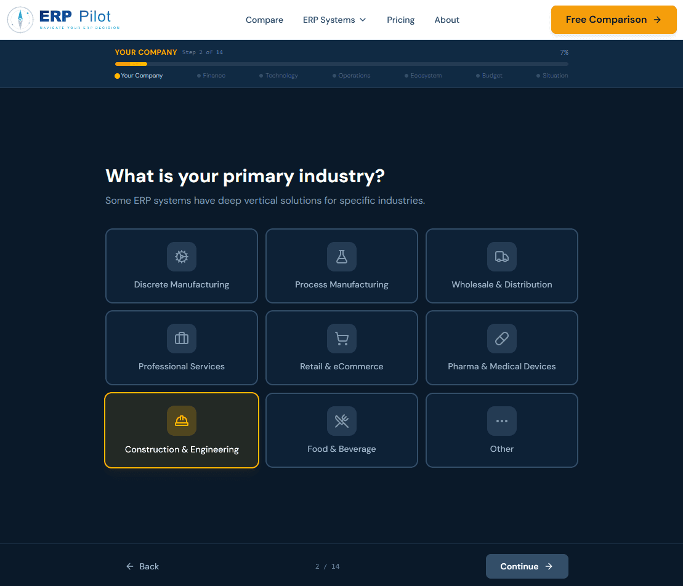The width and height of the screenshot is (683, 586).
Task: Navigate to the About page
Action: click(x=447, y=20)
